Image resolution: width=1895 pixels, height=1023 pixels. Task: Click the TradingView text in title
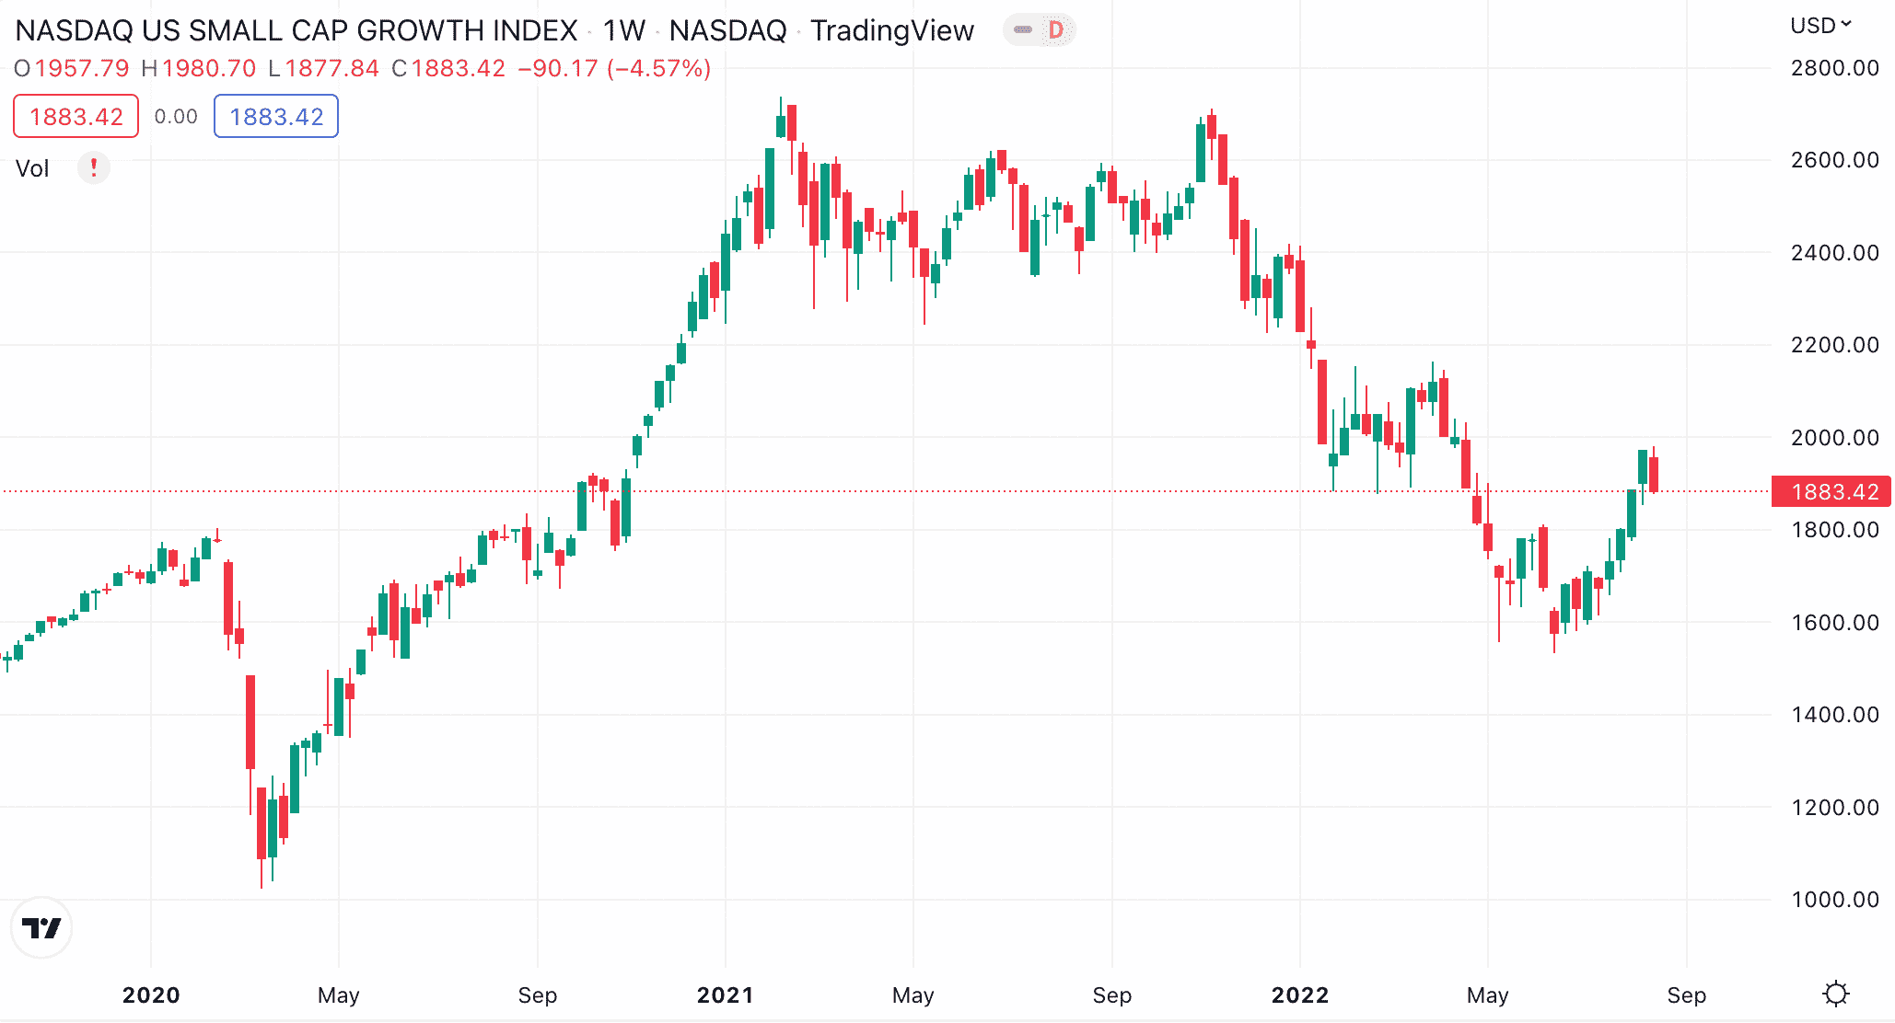click(891, 30)
